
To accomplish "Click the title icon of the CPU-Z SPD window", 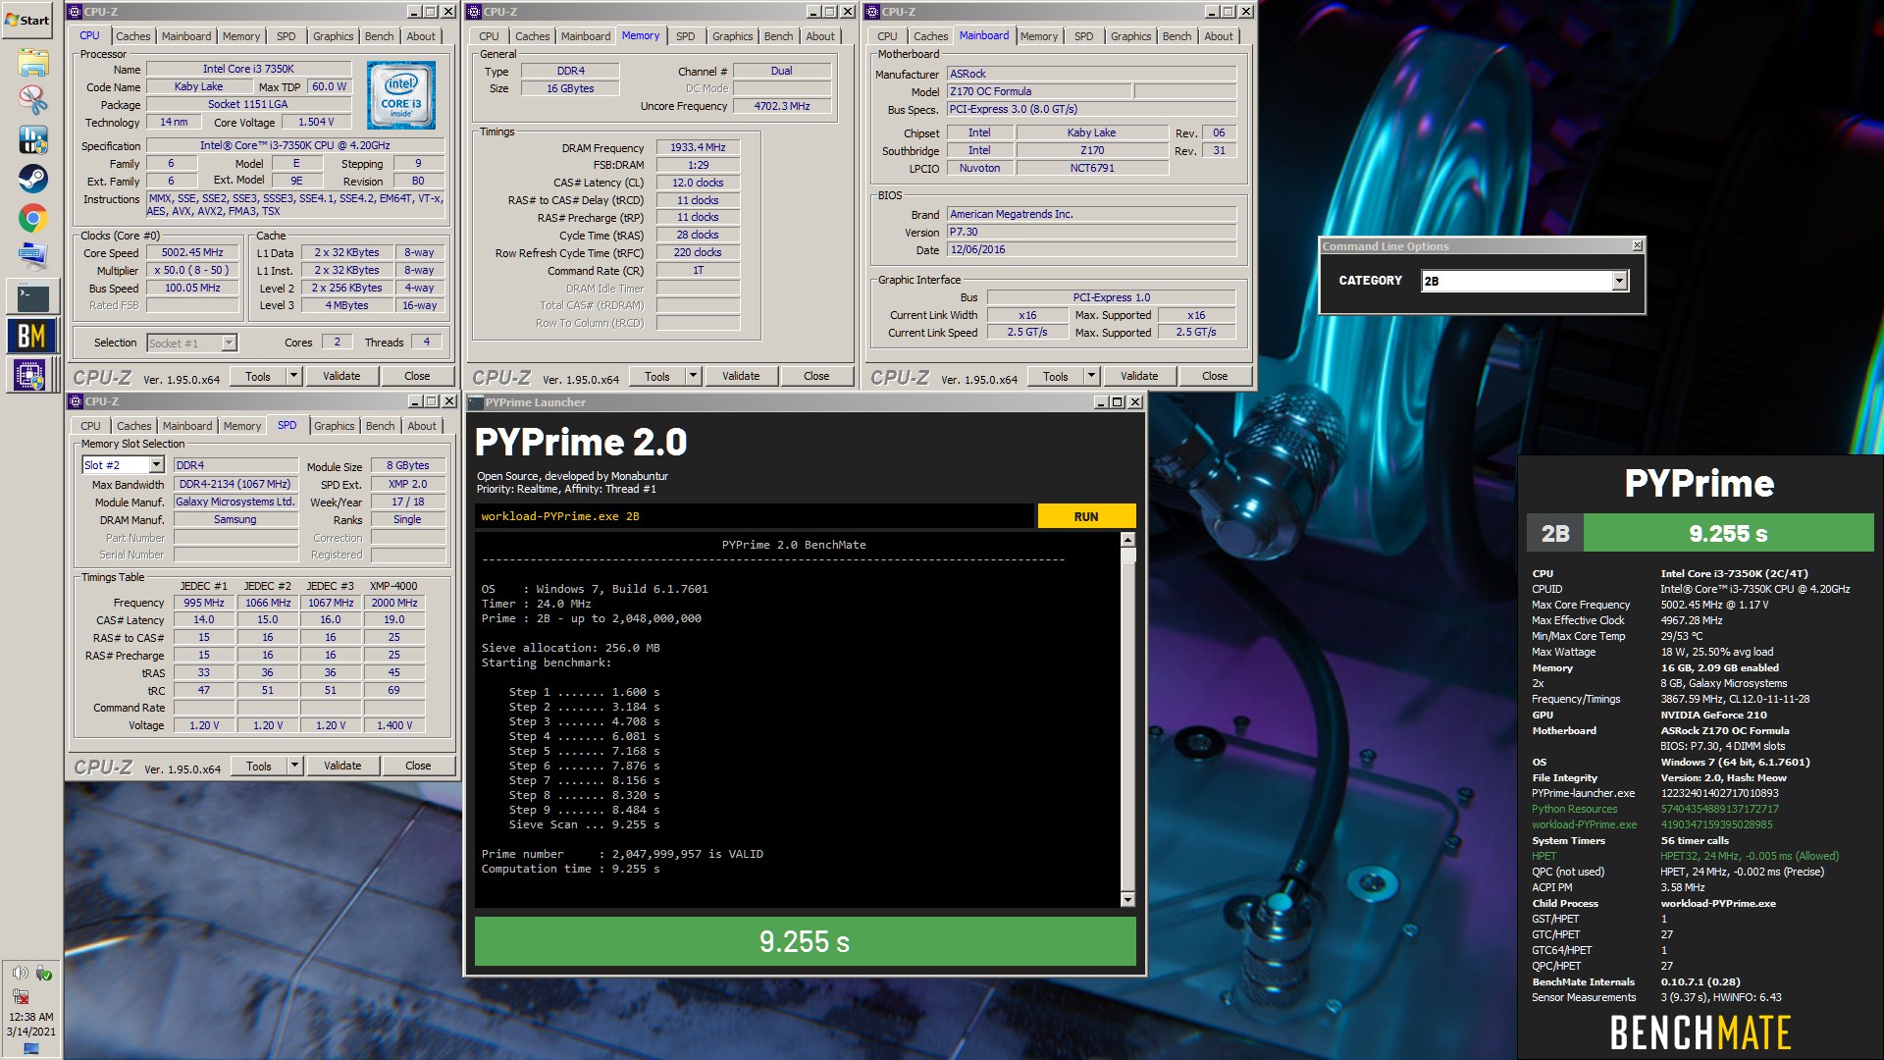I will click(x=75, y=401).
